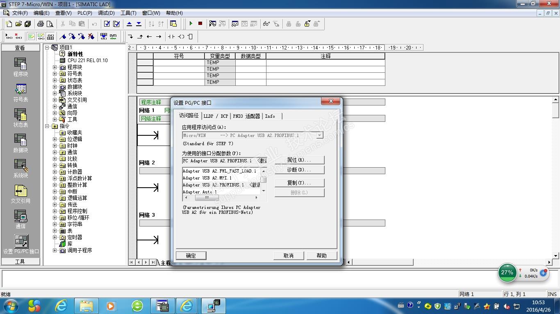Expand the 位逻辑 instruction tree node

[55, 139]
